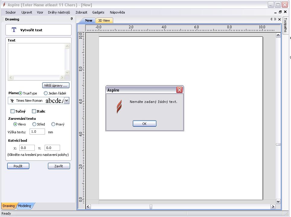Open the Dráhy nástrojů menu
This screenshot has height=217, width=291.
(x=59, y=12)
